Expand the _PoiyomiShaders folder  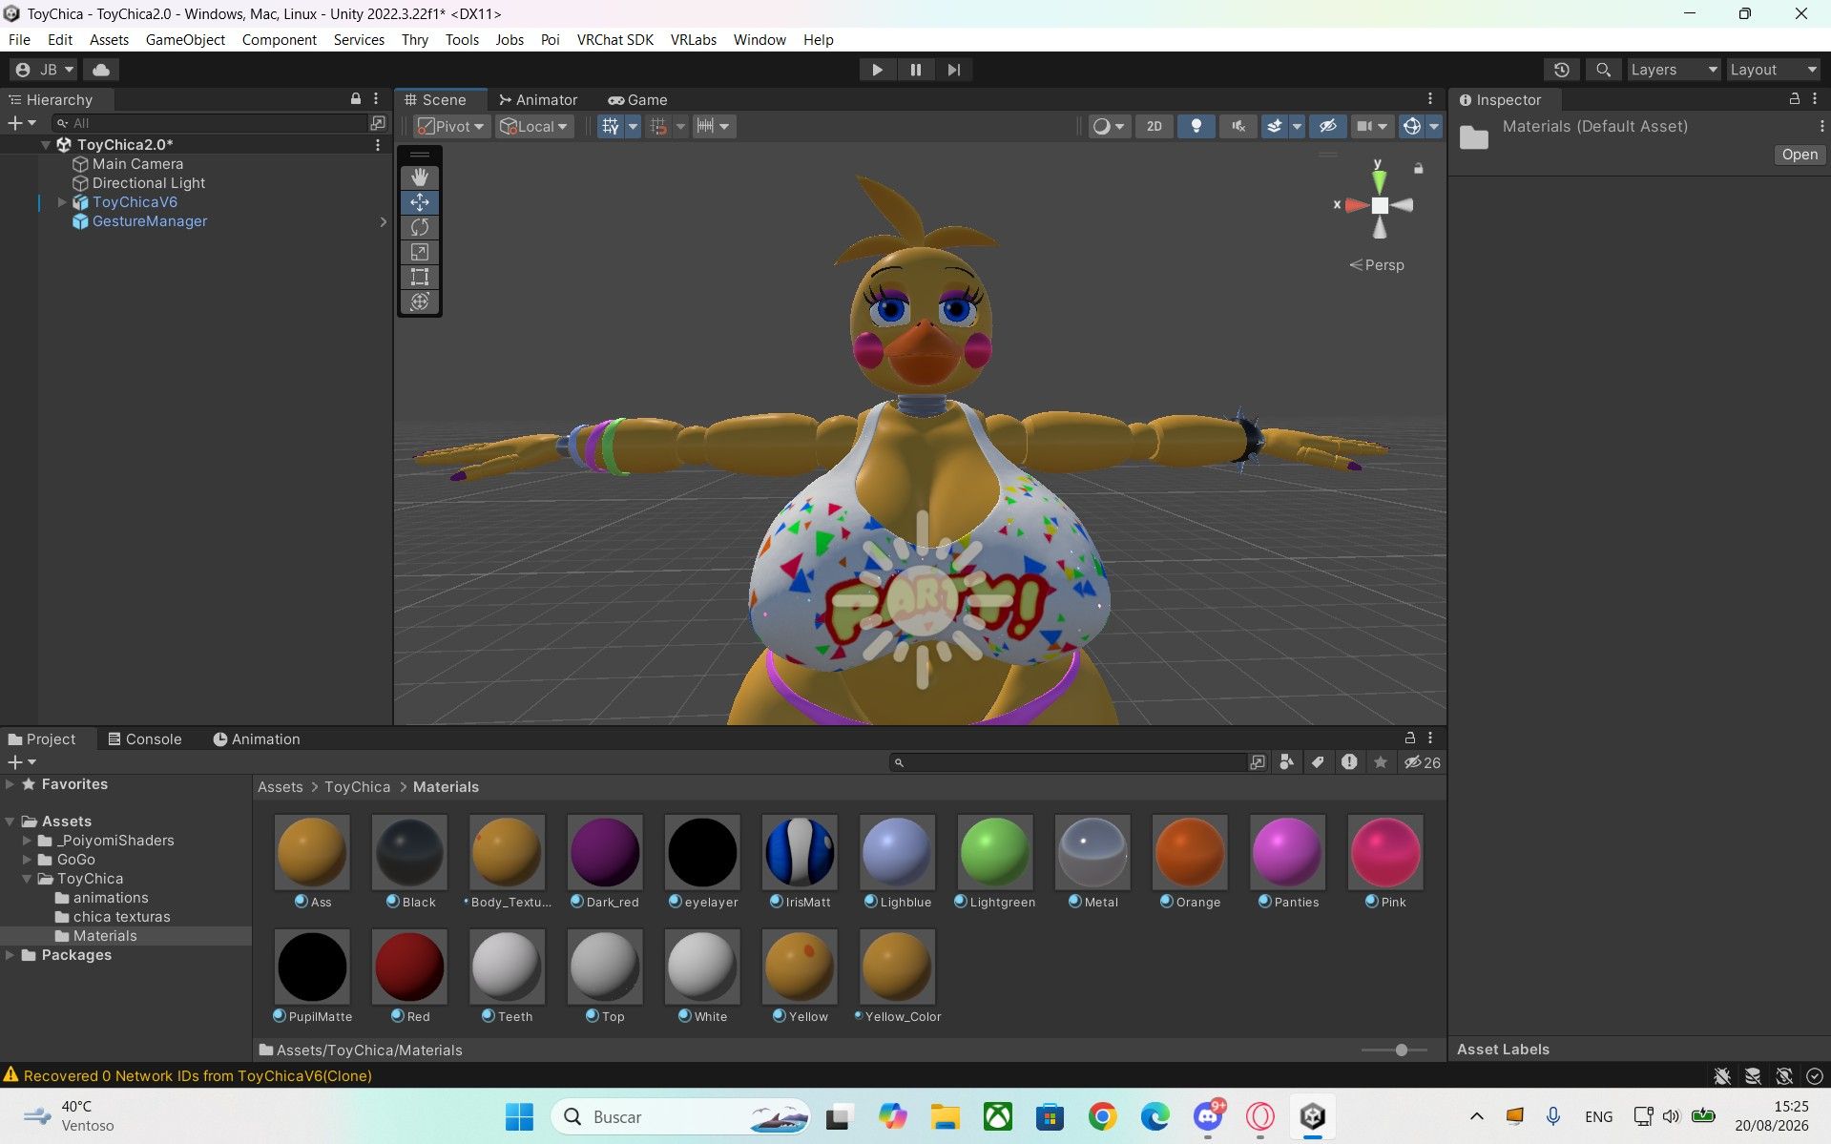27,841
